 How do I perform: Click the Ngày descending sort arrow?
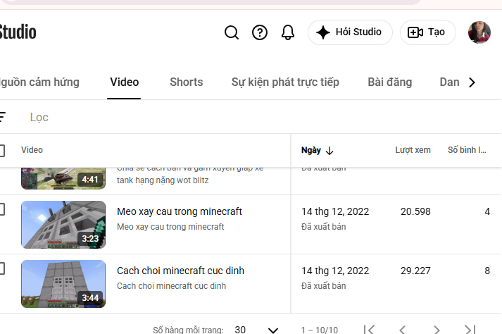[330, 151]
